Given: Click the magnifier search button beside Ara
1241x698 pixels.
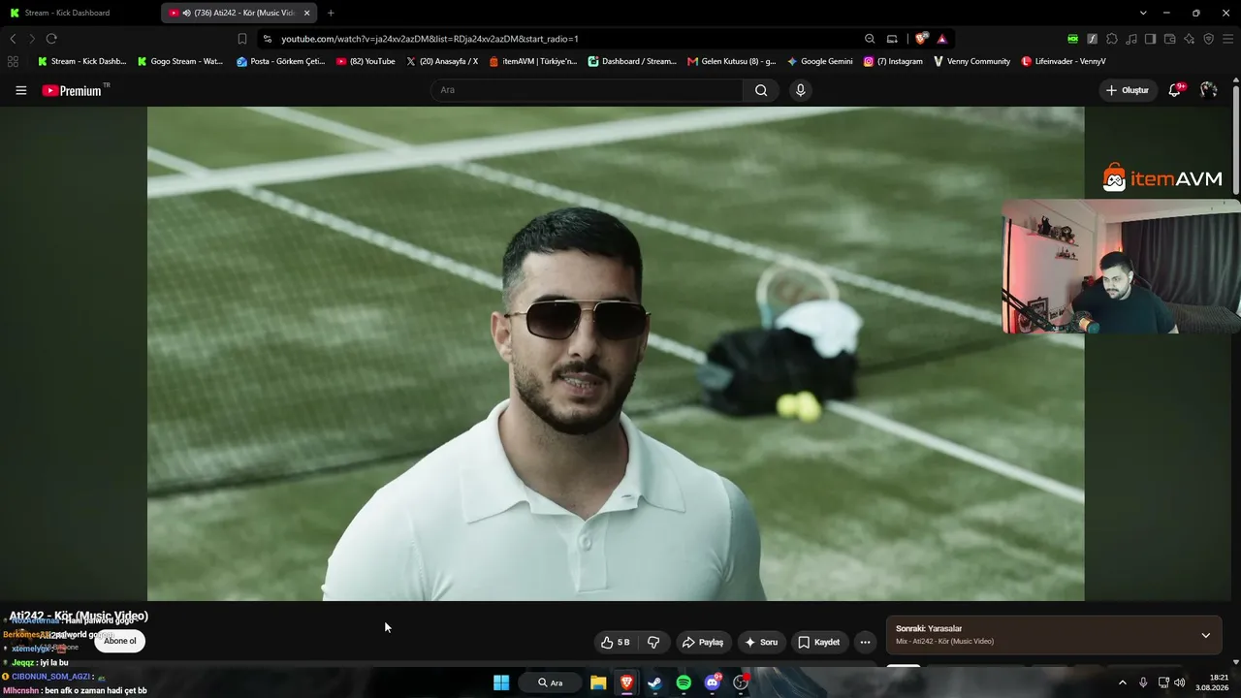Looking at the screenshot, I should tap(761, 90).
